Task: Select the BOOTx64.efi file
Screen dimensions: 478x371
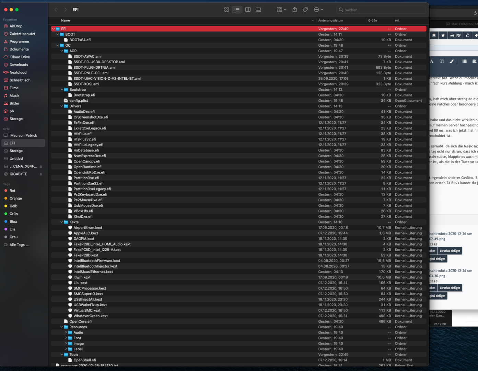Action: coord(239,40)
